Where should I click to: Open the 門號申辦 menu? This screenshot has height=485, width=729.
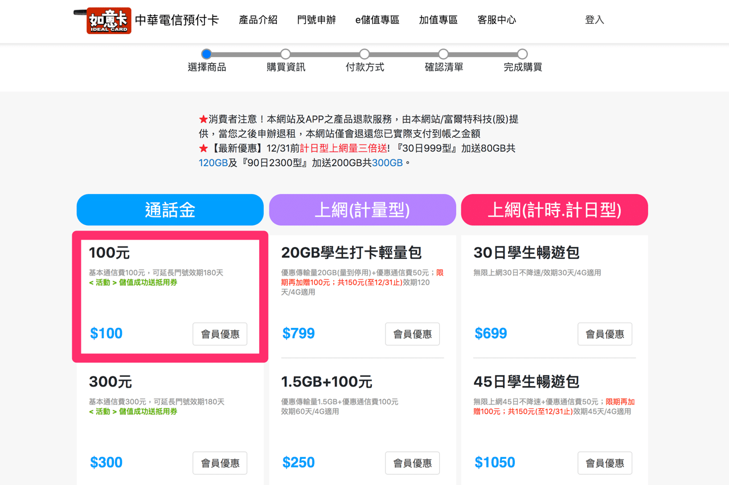pos(317,20)
